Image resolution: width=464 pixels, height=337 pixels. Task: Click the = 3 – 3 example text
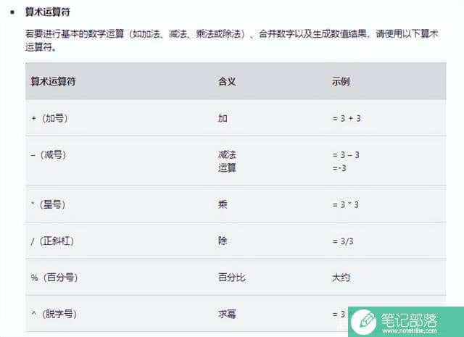coord(346,155)
